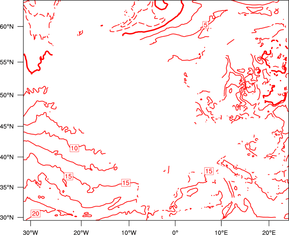Viewport: 289px width, 235px height.
Task: Click the 45°N latitude label
Action: pos(7,127)
